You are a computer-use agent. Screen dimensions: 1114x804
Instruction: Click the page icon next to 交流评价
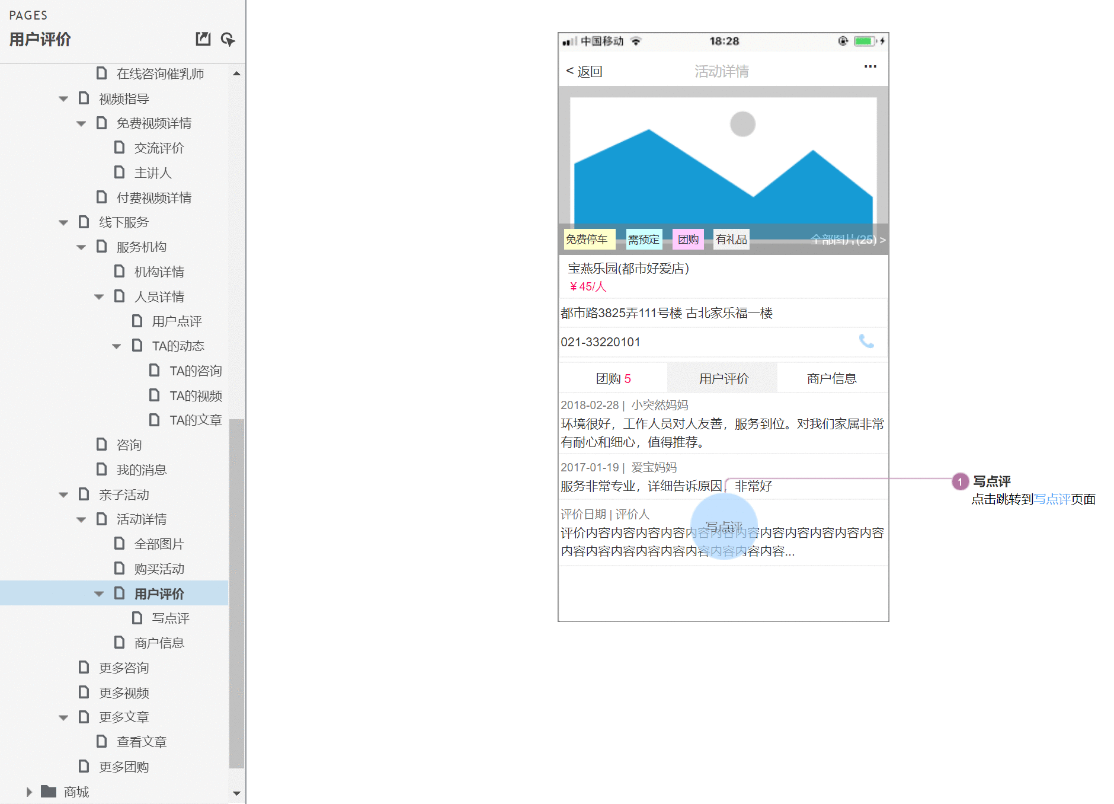[x=119, y=147]
